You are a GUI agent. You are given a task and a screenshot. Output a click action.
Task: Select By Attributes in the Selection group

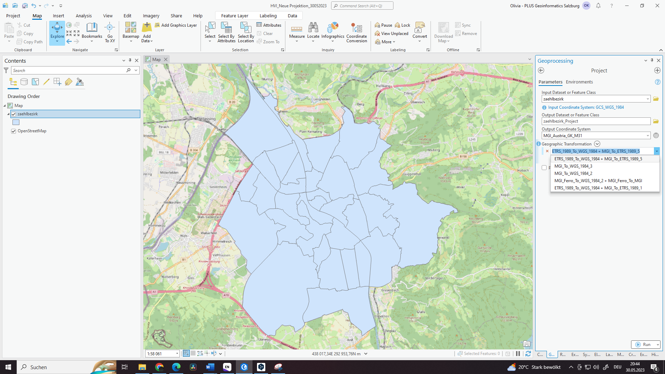tap(227, 33)
